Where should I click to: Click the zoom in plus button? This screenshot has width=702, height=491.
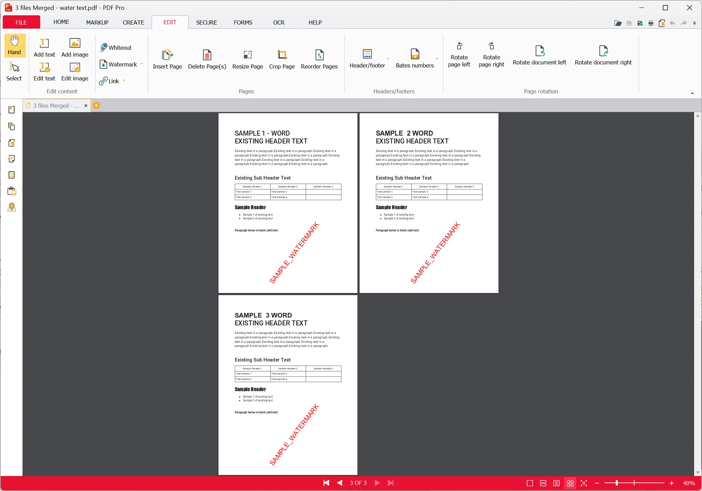[672, 483]
